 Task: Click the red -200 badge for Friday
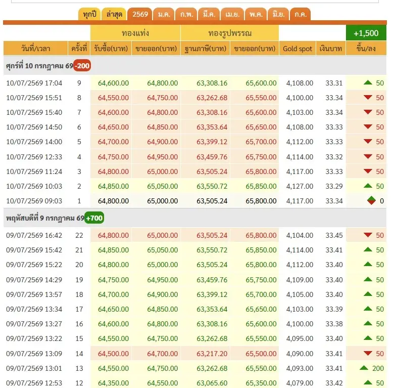(82, 66)
